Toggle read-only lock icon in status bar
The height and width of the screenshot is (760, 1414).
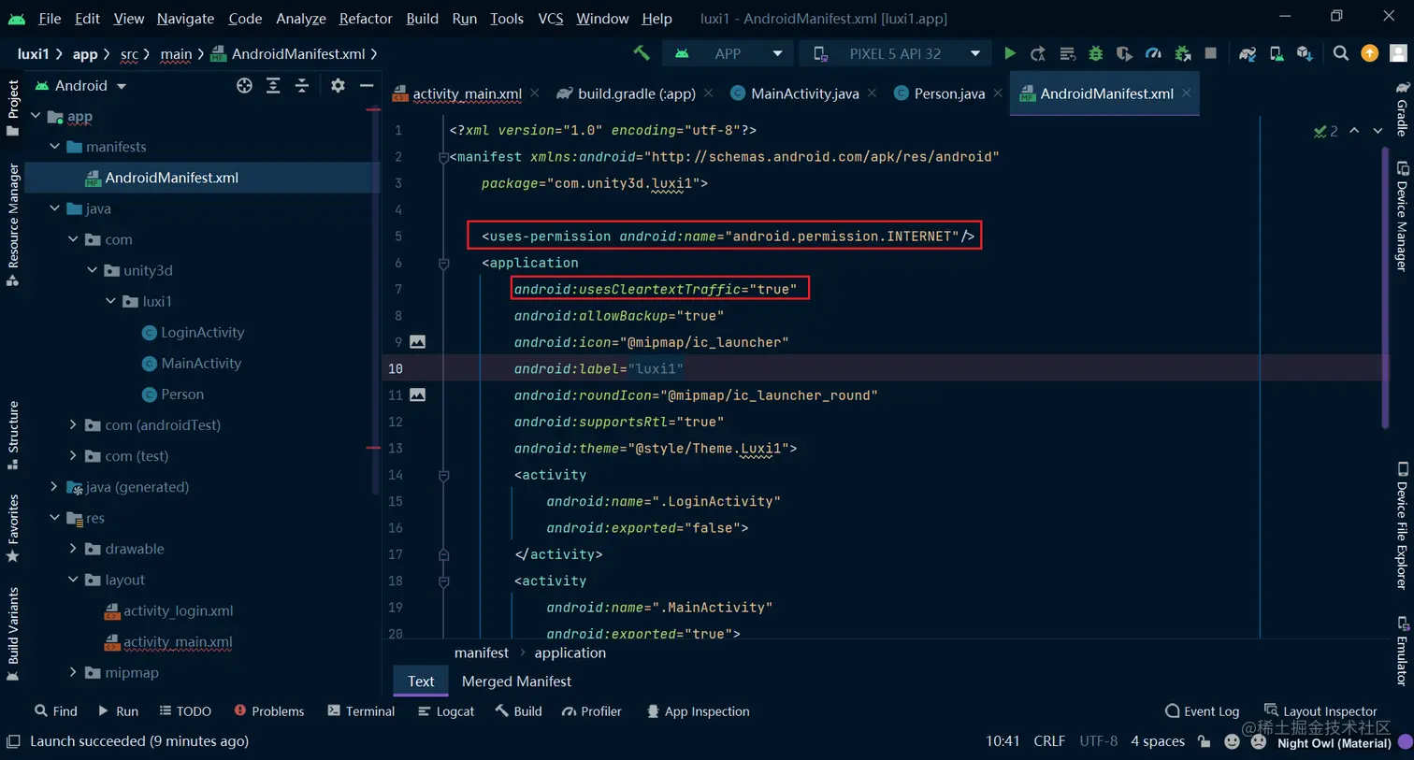(1205, 741)
